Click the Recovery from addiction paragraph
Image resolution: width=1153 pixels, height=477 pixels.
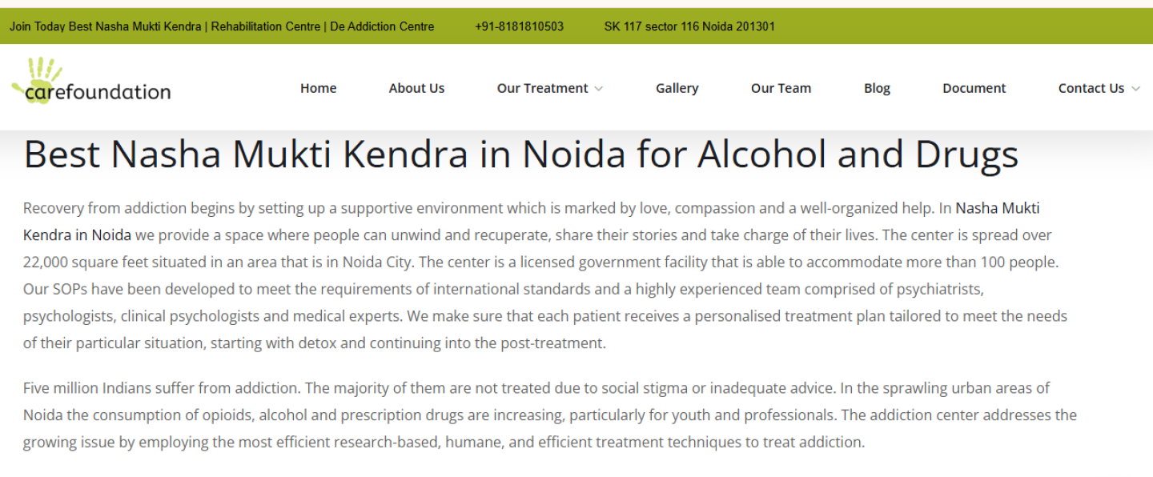click(x=545, y=275)
